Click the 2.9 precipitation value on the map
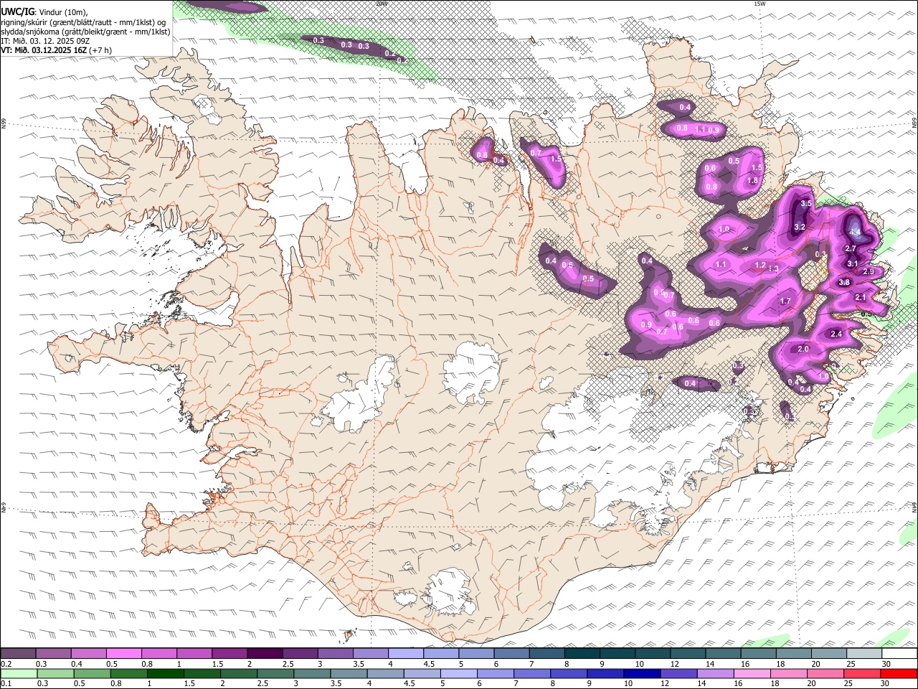 (x=869, y=272)
